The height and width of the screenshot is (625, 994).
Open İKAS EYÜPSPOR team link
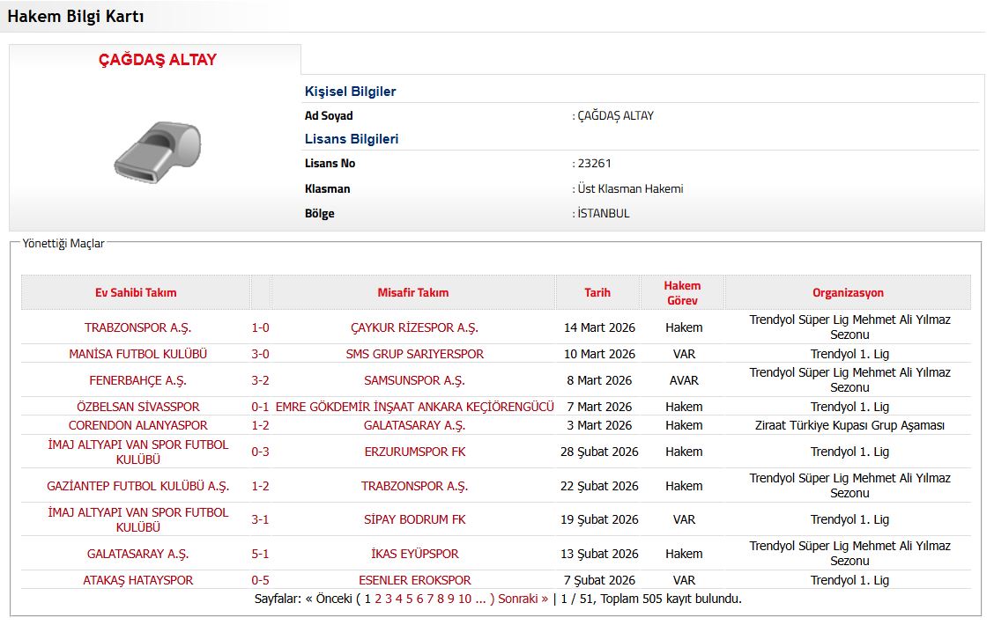click(x=414, y=554)
